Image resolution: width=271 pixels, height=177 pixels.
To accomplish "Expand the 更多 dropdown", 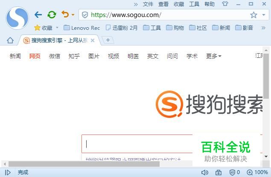I will pos(214,56).
